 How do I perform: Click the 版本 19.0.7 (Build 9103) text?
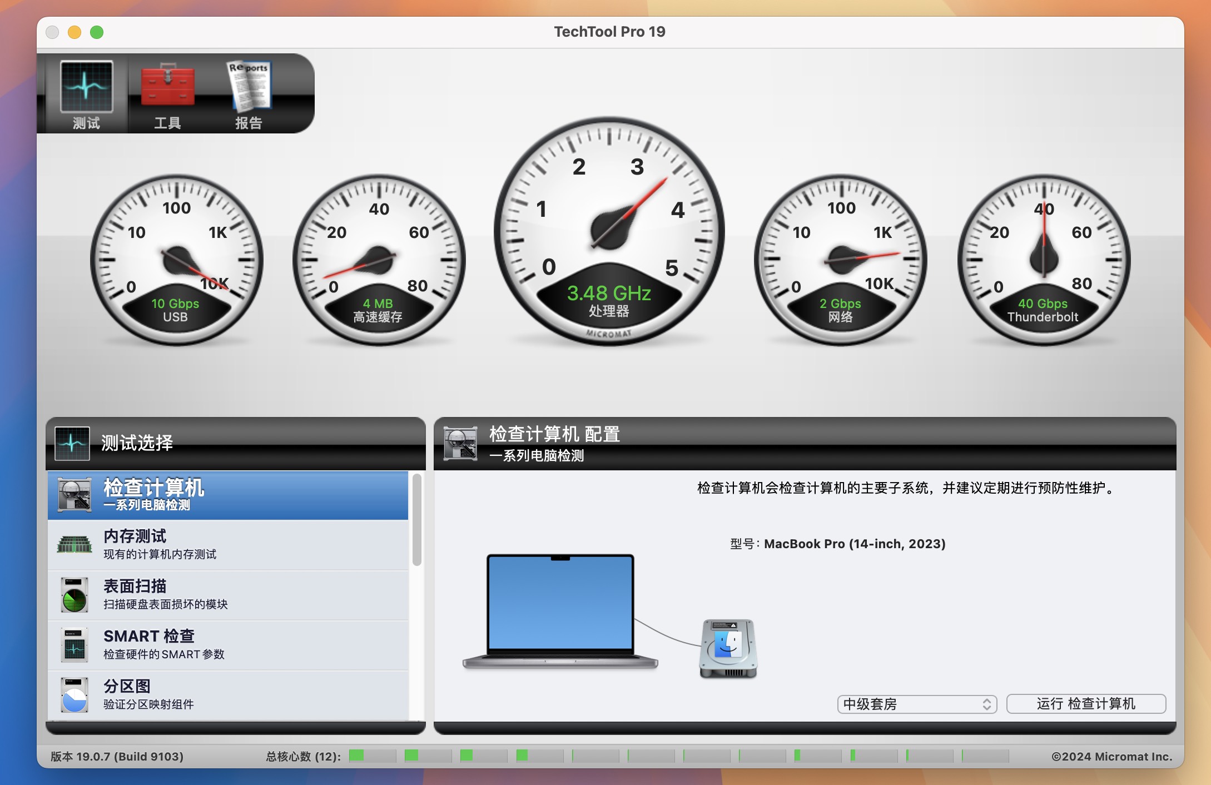click(x=117, y=757)
